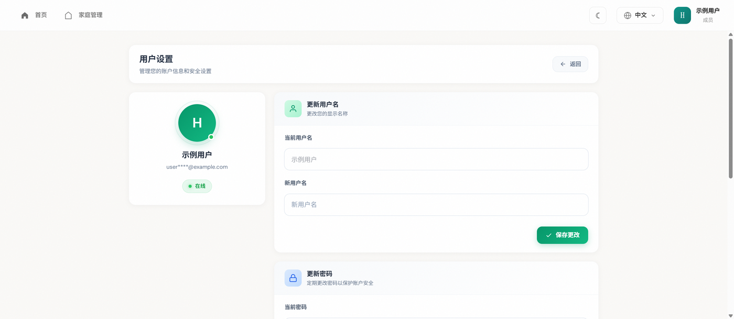Focus the 新用户名 input field
This screenshot has width=734, height=319.
436,205
